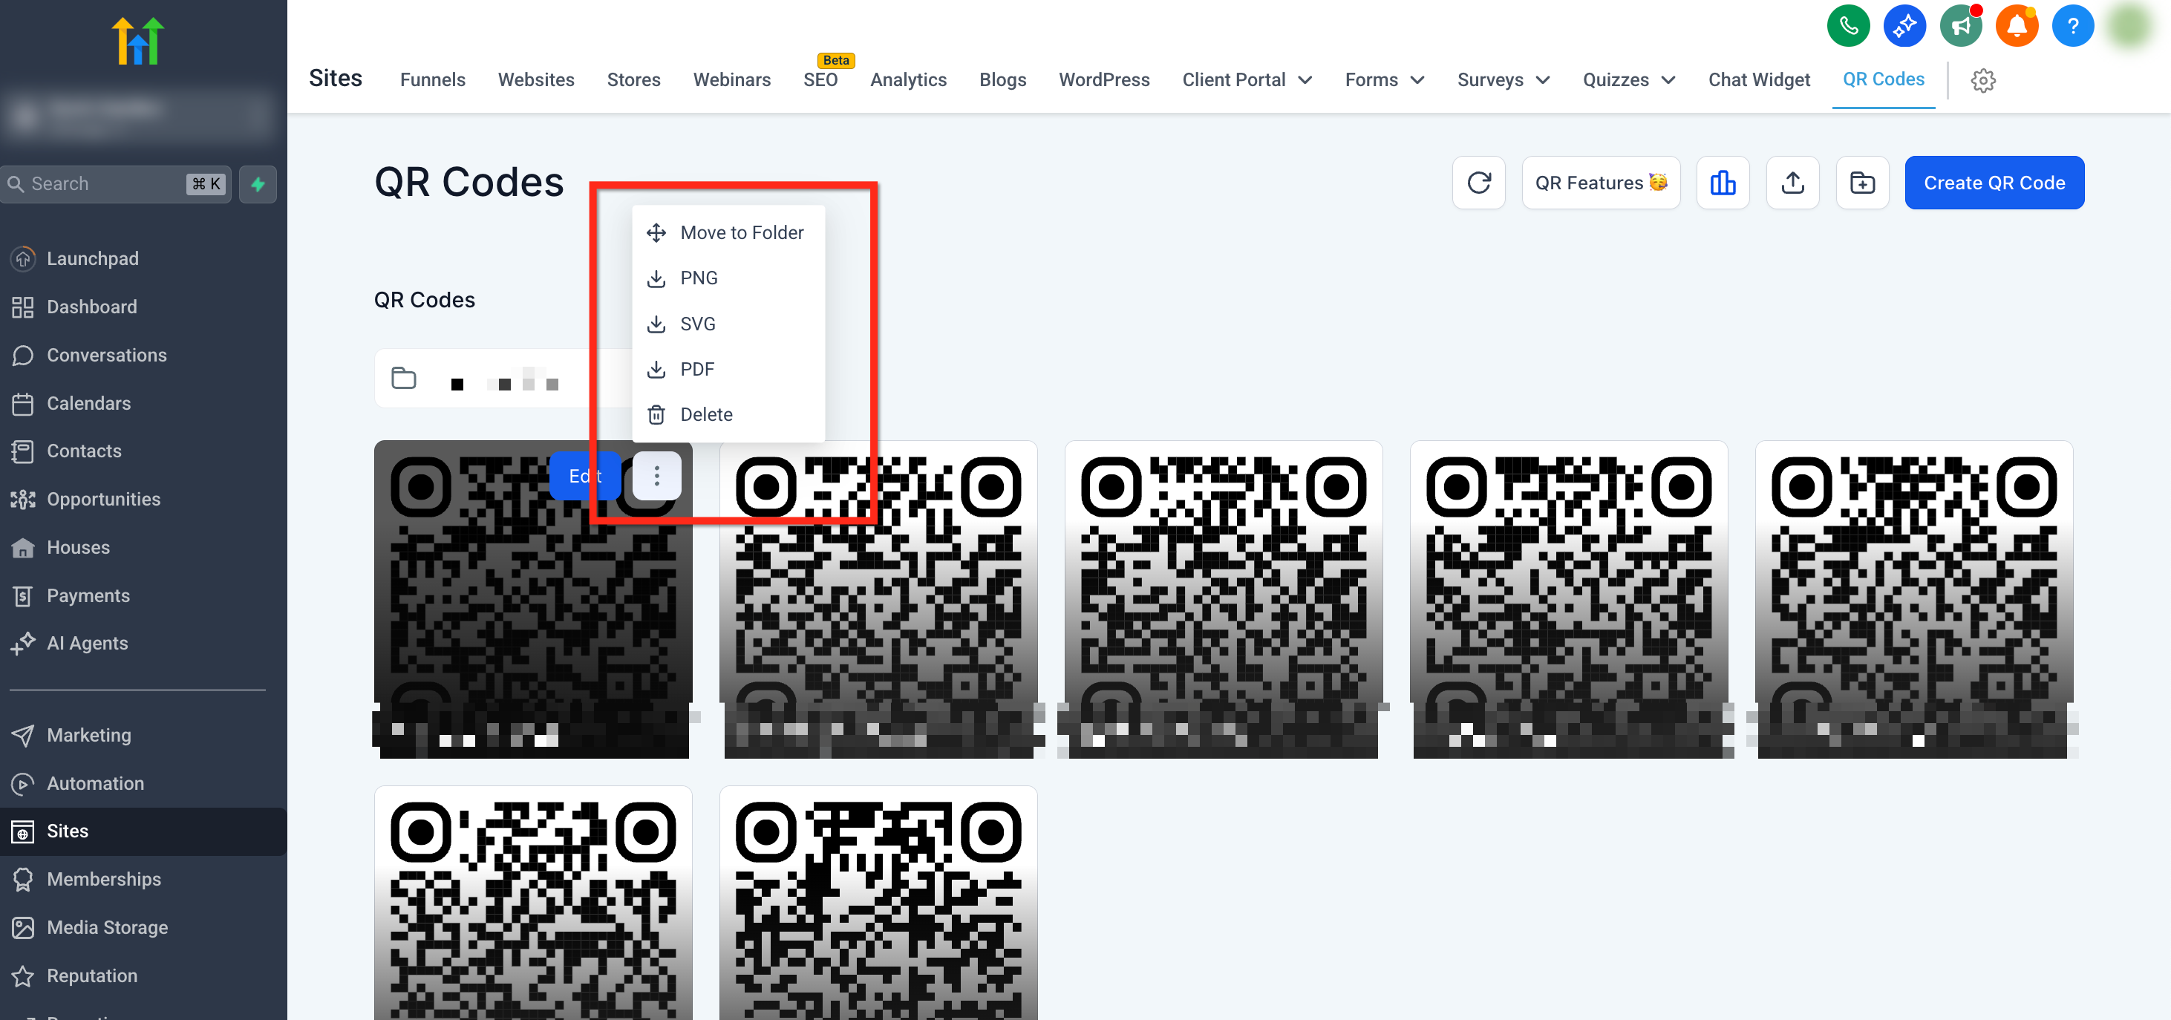Switch to the Funnels tab

click(x=432, y=80)
